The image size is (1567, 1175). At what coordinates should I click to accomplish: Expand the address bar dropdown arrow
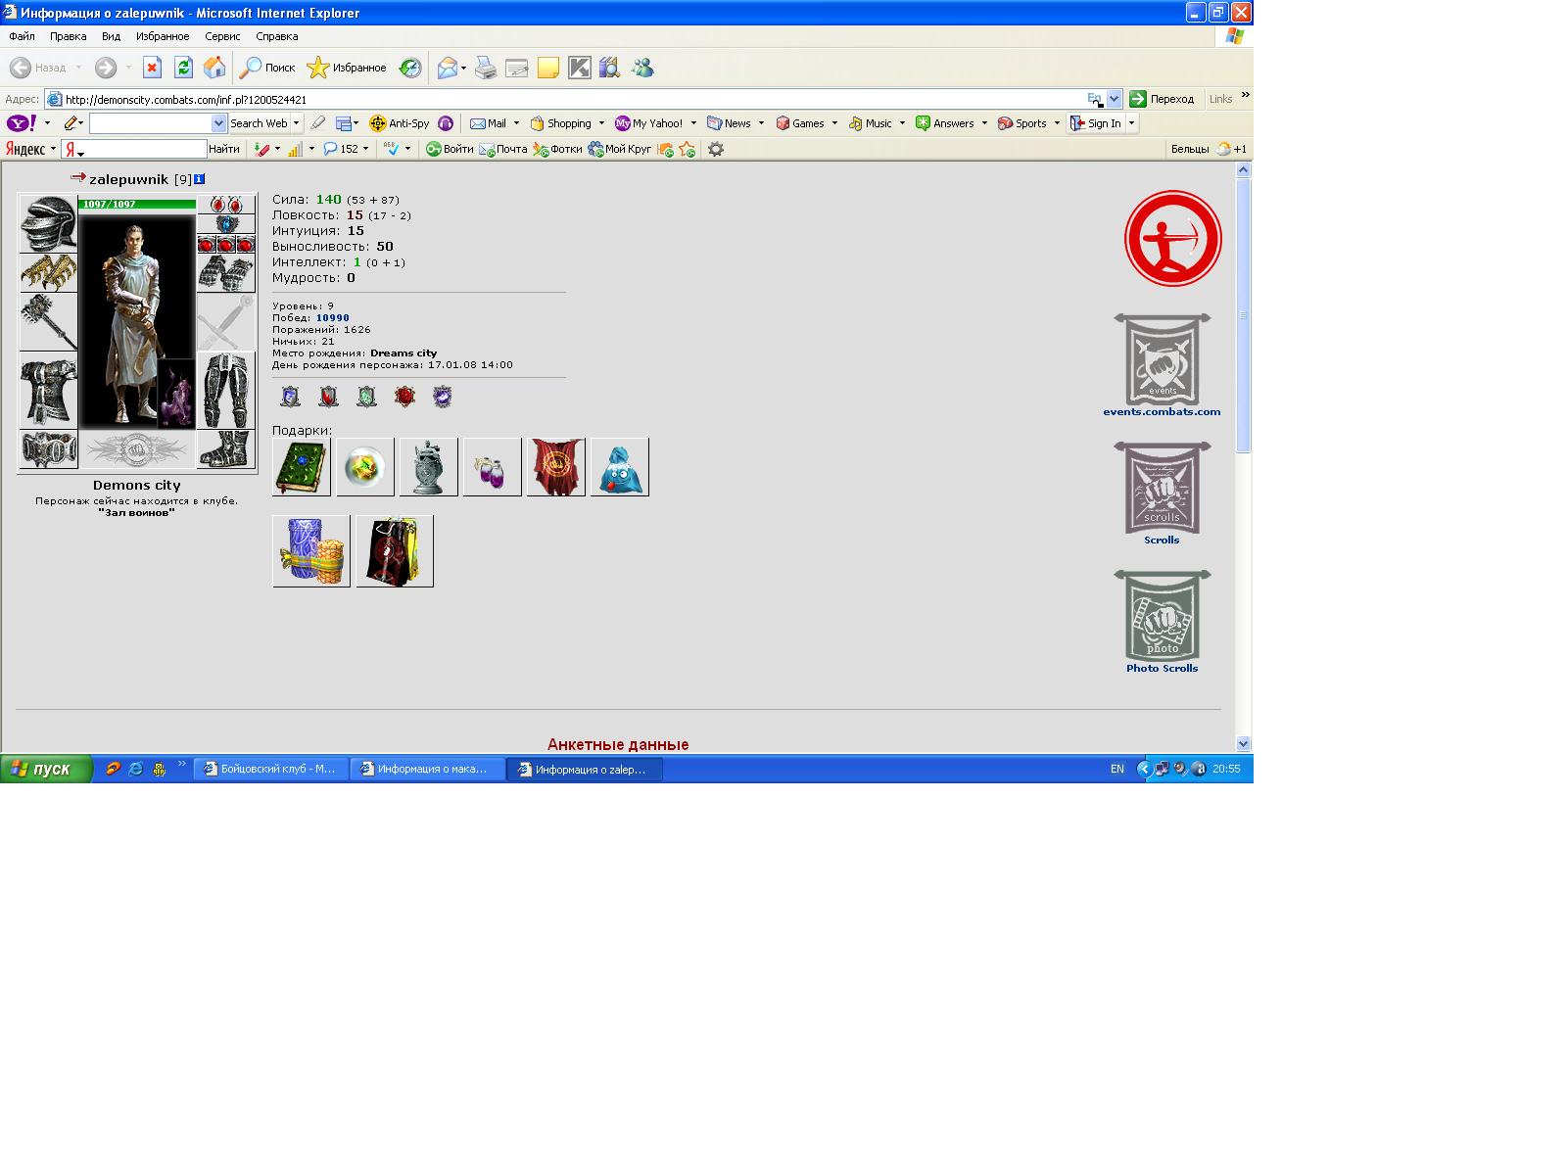[x=1114, y=99]
